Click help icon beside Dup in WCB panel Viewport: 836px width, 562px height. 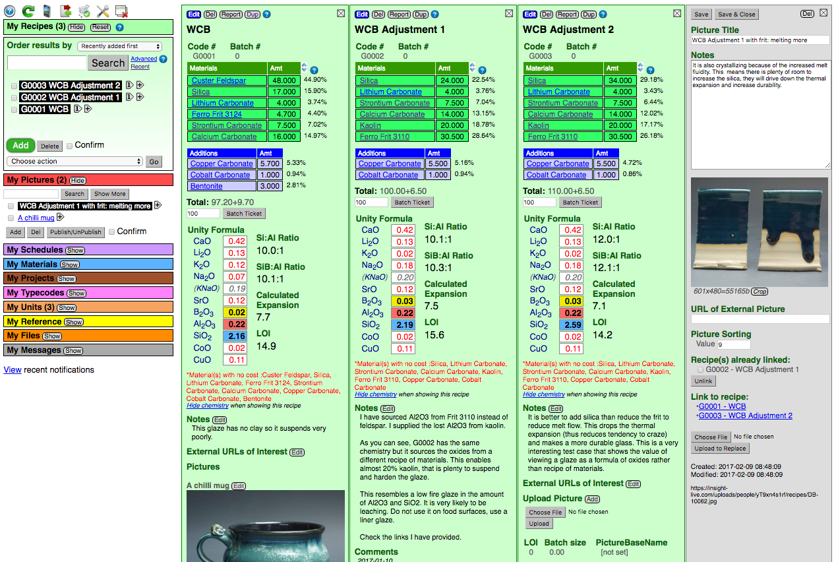point(266,15)
